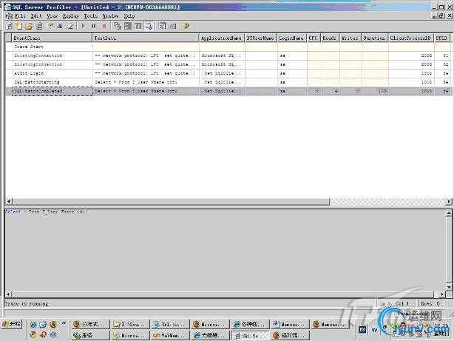
Task: Toggle the Auto Scroll toolbar icon
Action: tap(149, 26)
